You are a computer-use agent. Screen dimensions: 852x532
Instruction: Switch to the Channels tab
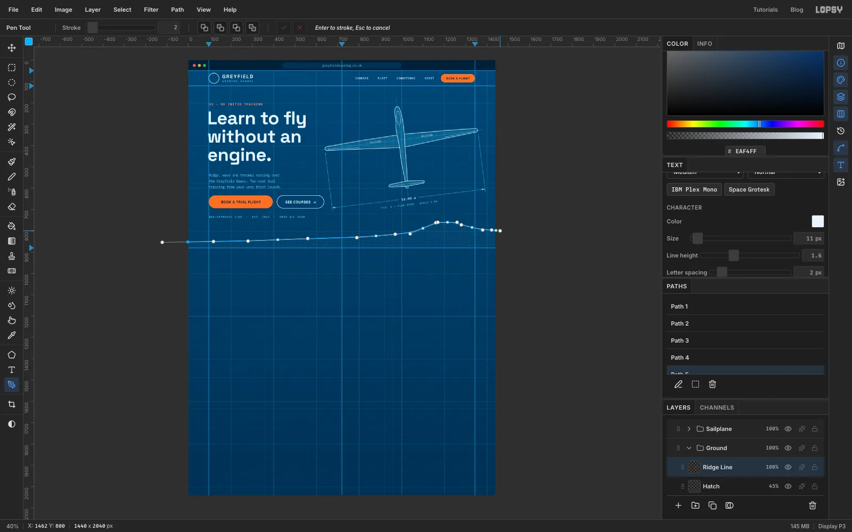(717, 408)
